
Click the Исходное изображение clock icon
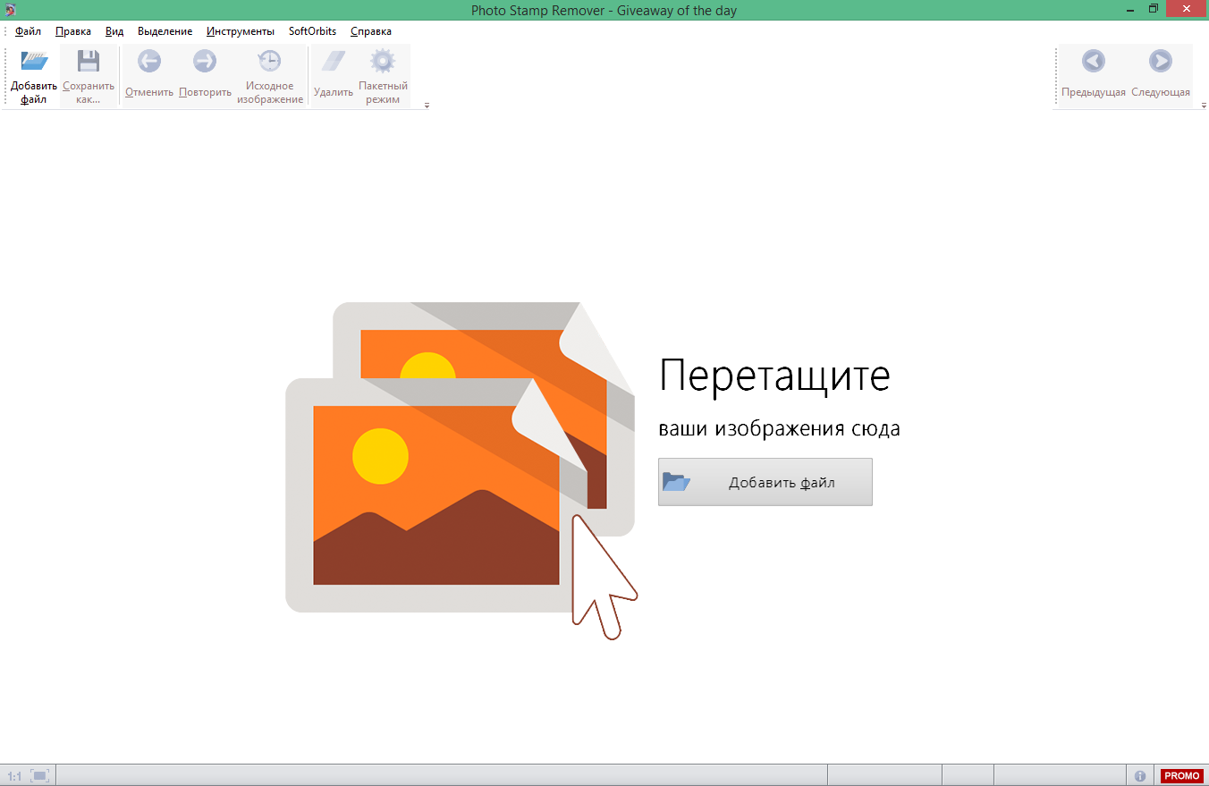[269, 61]
